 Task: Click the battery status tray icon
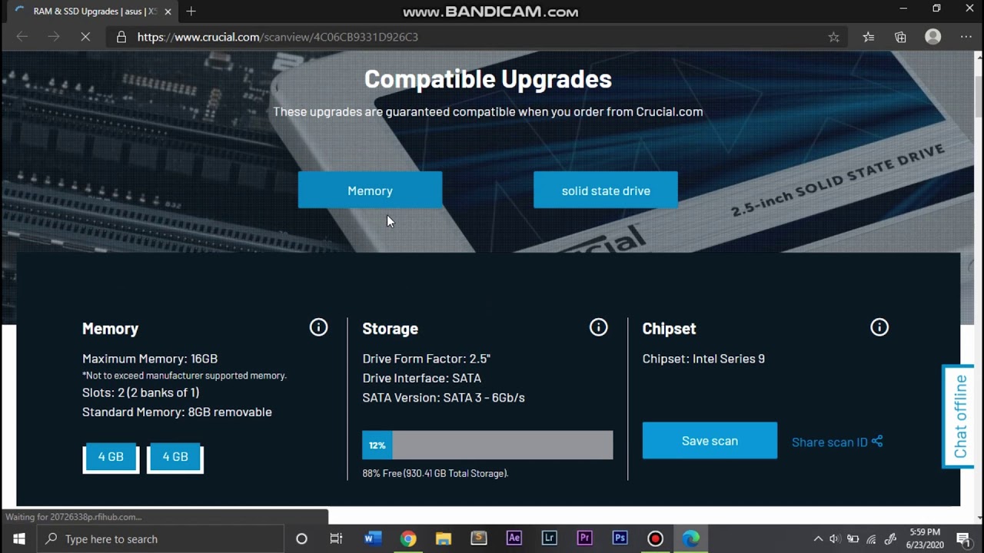click(853, 538)
